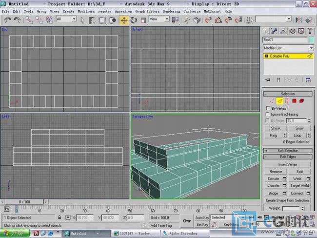Open the Hierarchy command panel tab

283,31
